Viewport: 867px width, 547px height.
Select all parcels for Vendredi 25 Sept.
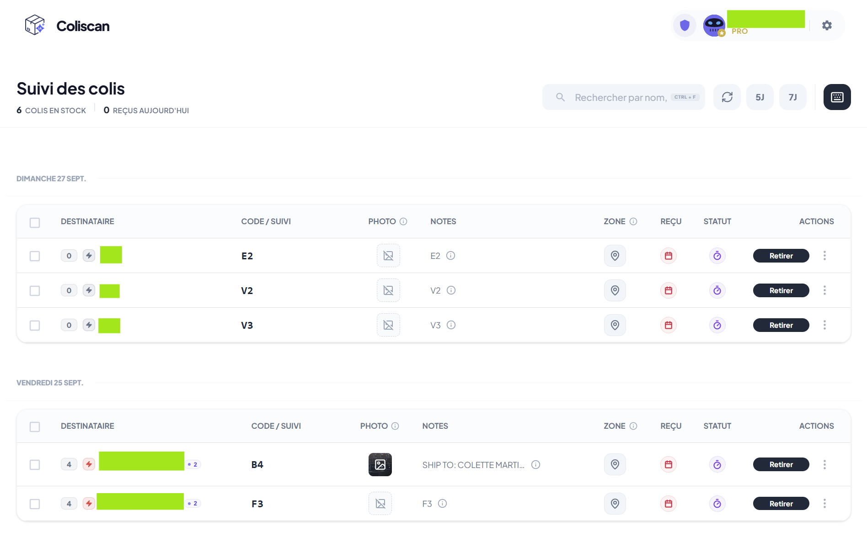(x=35, y=426)
